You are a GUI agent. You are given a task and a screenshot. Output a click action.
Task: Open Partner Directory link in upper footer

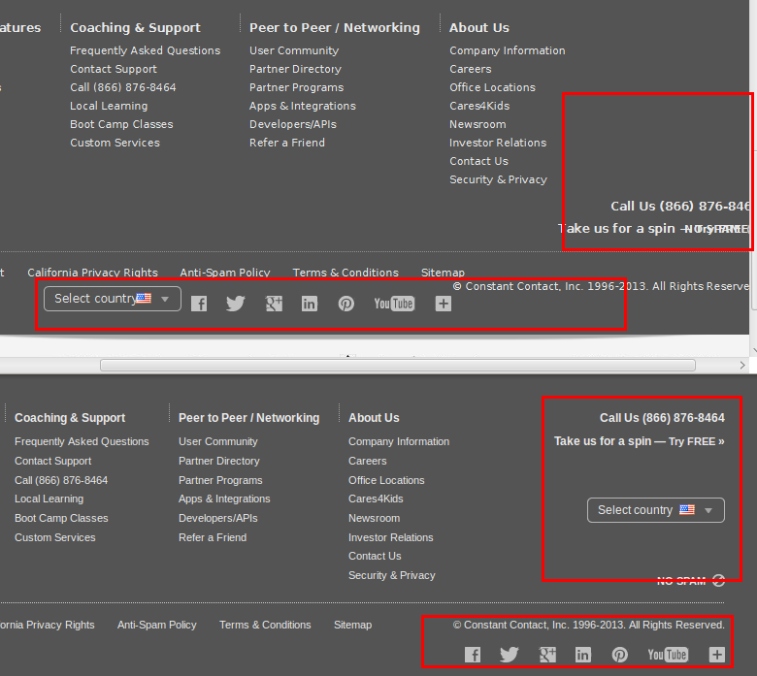pyautogui.click(x=295, y=69)
